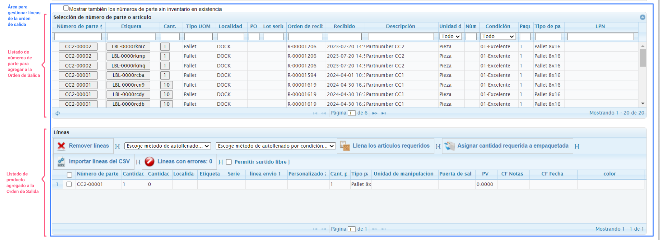The image size is (660, 240).
Task: Click the CSV import icon
Action: pos(61,162)
